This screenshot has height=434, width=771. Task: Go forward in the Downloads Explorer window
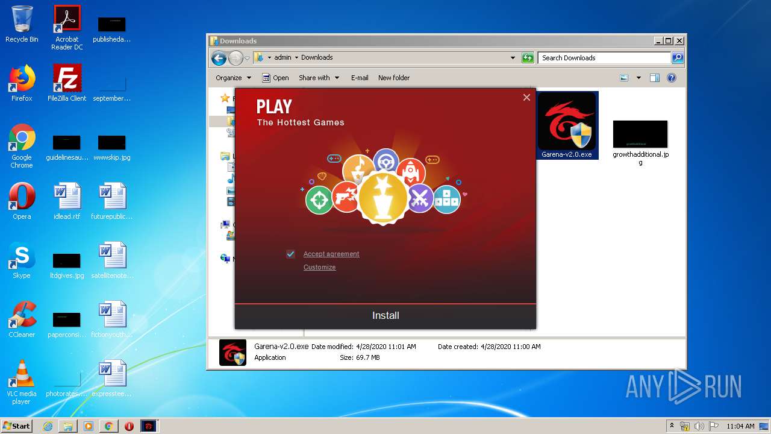(236, 58)
